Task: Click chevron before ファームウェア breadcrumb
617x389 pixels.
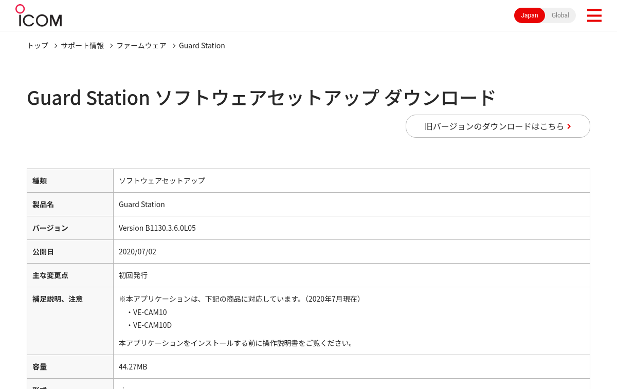Action: [111, 46]
